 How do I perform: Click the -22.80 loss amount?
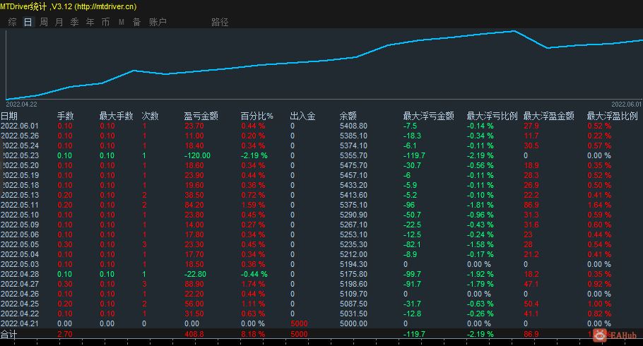(x=195, y=274)
